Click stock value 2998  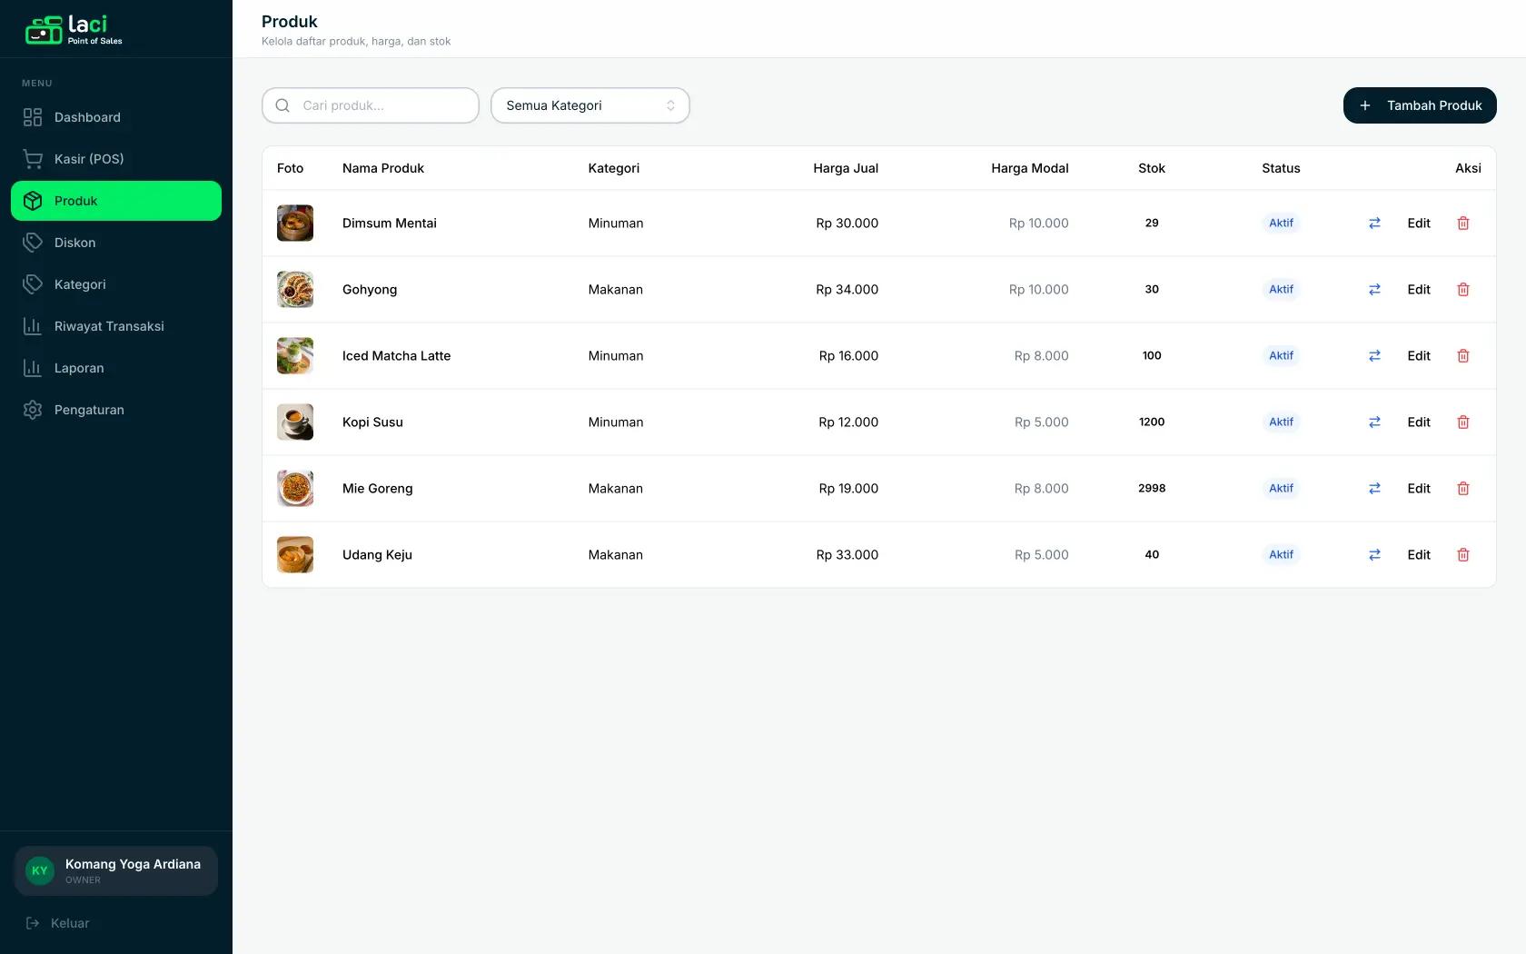tap(1152, 488)
